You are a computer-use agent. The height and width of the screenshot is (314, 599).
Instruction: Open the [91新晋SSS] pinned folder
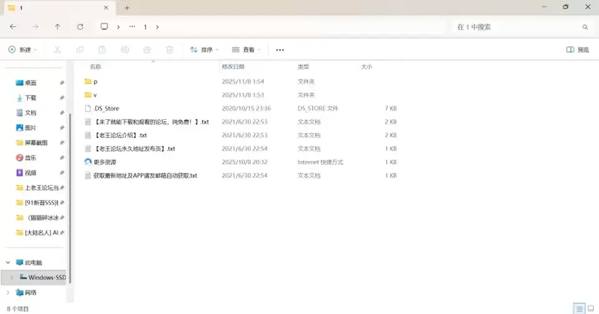pos(42,202)
